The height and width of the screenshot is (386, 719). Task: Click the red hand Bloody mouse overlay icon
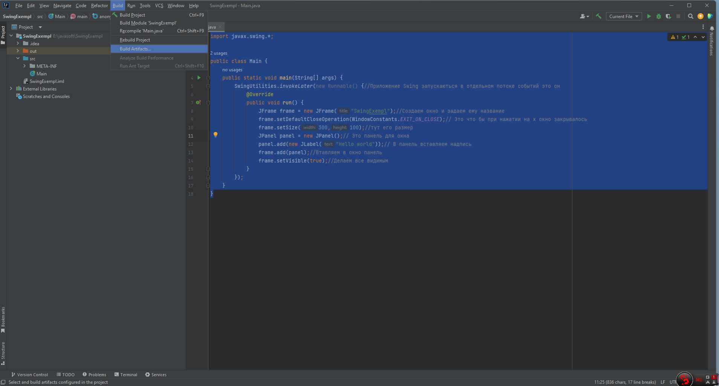685,379
